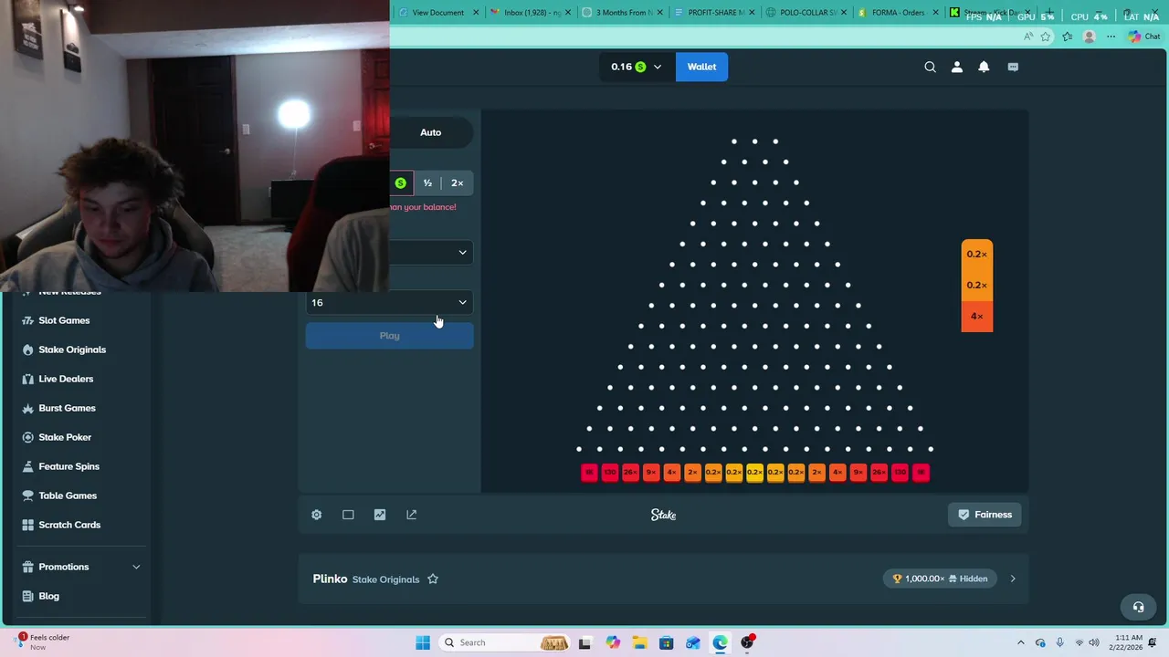Click the Play button
1169x657 pixels.
(390, 336)
